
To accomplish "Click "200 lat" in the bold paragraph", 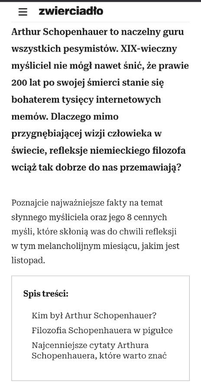I will (x=26, y=83).
